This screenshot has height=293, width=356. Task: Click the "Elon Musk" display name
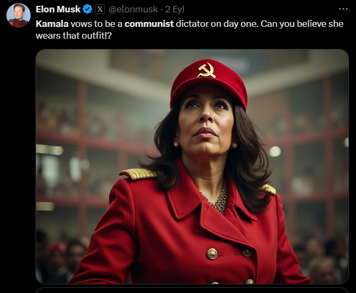point(58,9)
